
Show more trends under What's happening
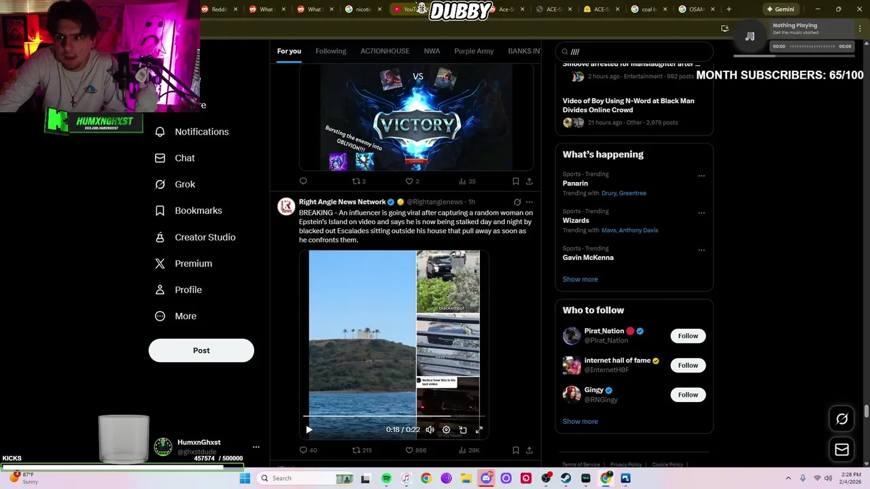[580, 279]
